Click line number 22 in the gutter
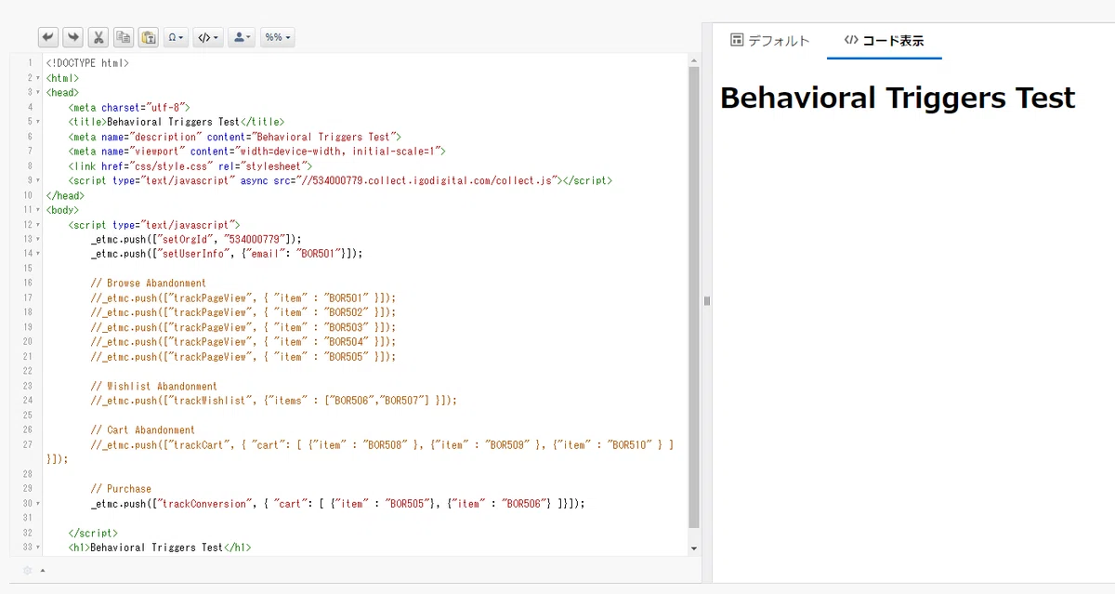This screenshot has height=594, width=1115. pos(27,371)
